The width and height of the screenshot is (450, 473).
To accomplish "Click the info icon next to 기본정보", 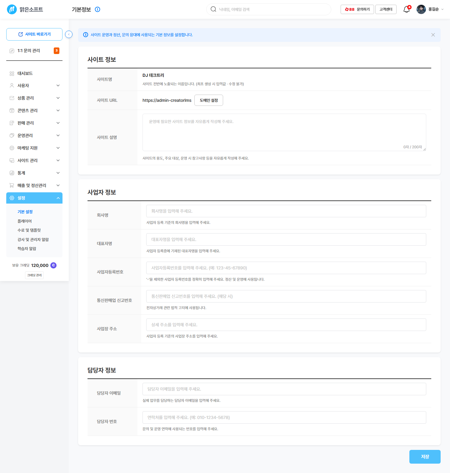I will [97, 9].
